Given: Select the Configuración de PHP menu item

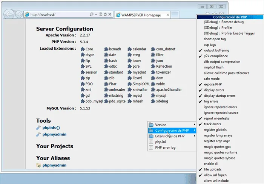Looking at the screenshot, I should 172,131.
